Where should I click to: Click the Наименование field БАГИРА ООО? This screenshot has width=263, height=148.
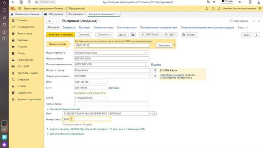(111, 58)
